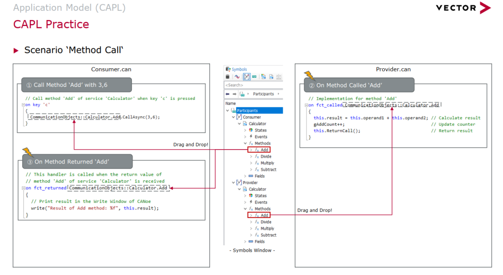Click Calculator document icon under Consumer
The image size is (503, 275).
[245, 124]
